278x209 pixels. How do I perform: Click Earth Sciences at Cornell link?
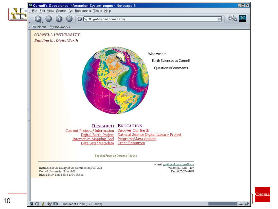(171, 61)
